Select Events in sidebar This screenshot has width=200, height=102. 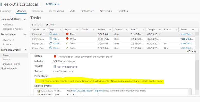point(7,59)
